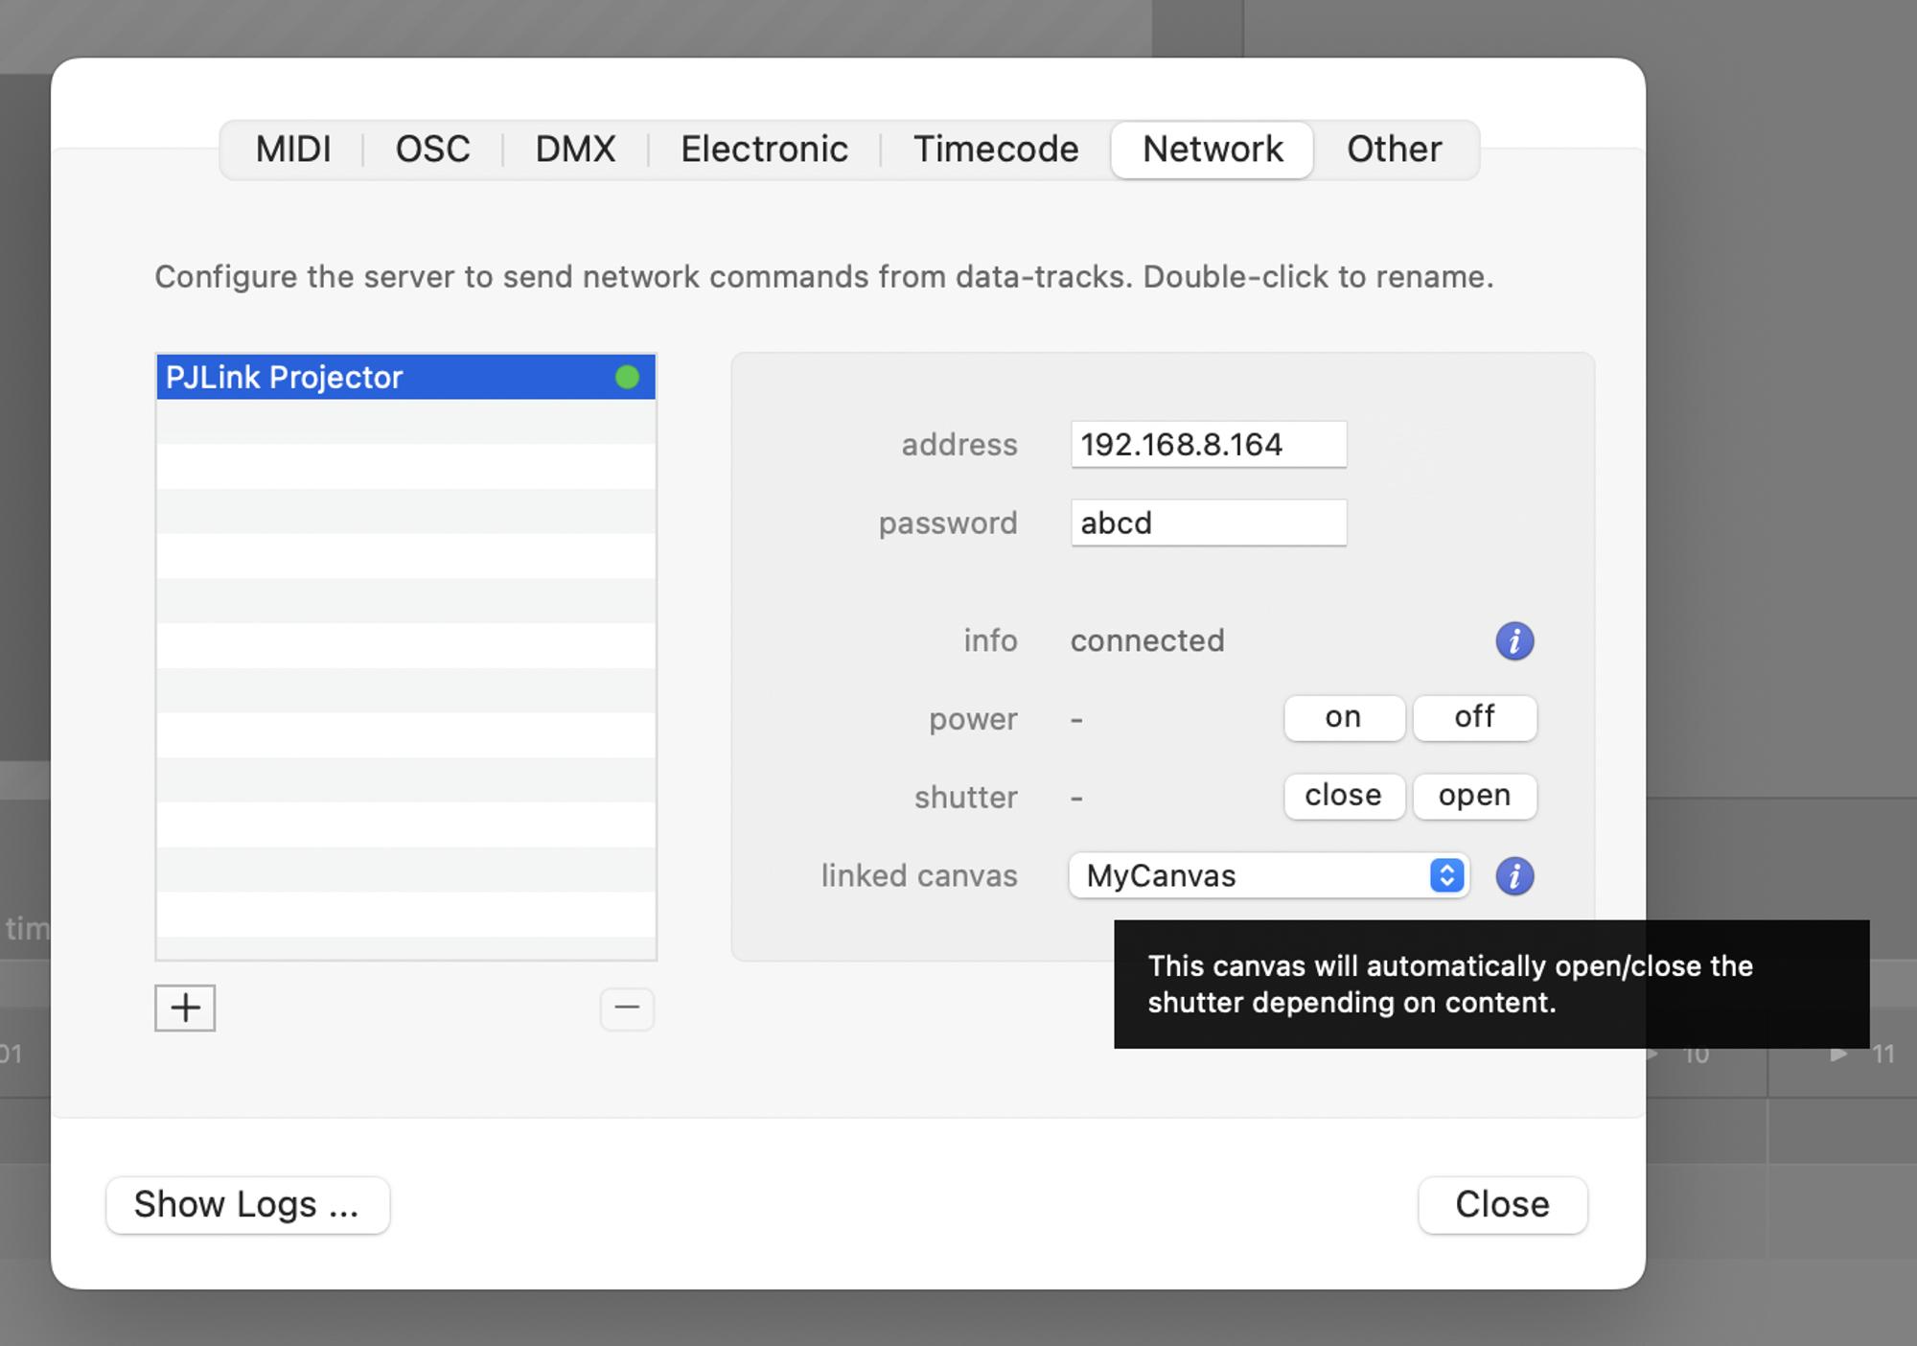
Task: Select the PJLink Projector list entry
Action: (383, 378)
